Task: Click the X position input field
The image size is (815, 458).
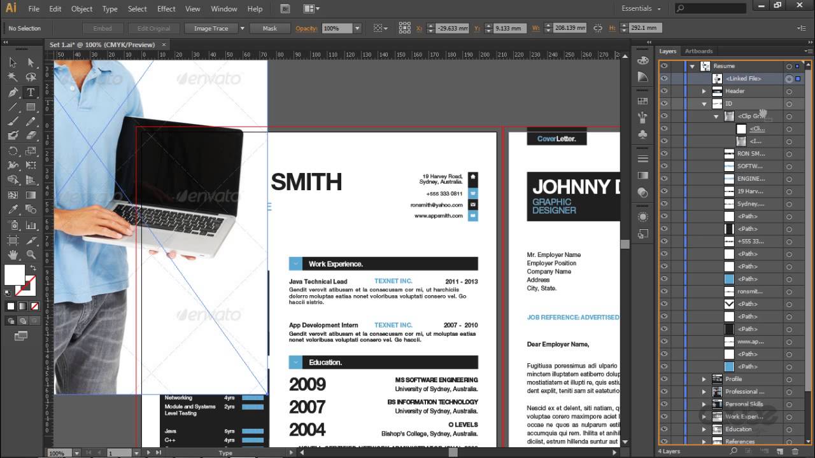Action: [453, 29]
